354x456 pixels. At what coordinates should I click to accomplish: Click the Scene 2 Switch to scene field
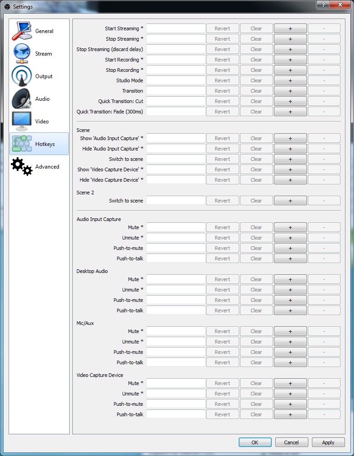pyautogui.click(x=176, y=200)
